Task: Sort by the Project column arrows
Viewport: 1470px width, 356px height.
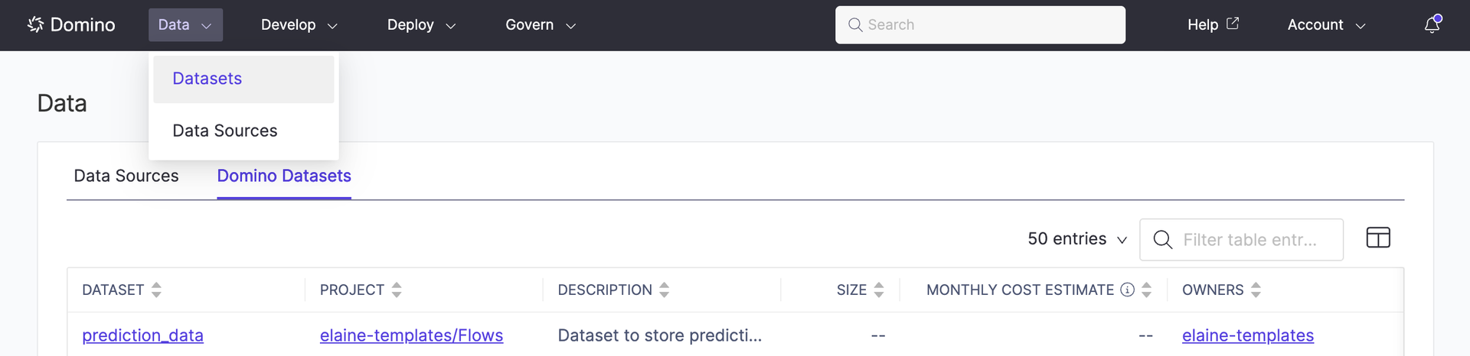Action: click(397, 290)
